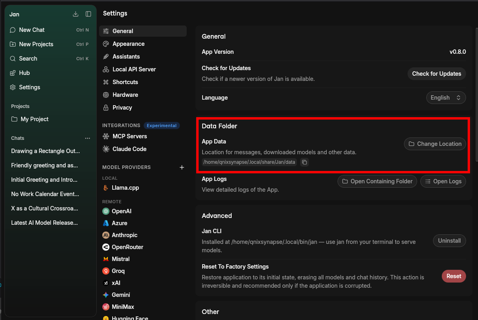The height and width of the screenshot is (320, 478).
Task: Click the OpenRouter logo icon
Action: 105,247
